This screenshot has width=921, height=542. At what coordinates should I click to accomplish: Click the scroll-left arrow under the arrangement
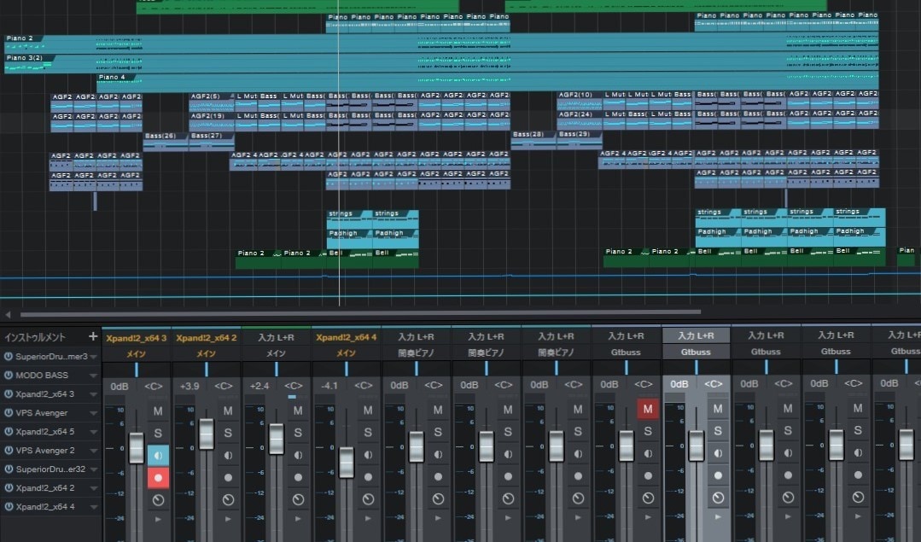point(9,314)
